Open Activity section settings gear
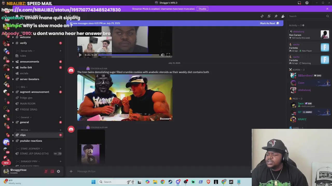332x186 pixels. pyautogui.click(x=303, y=25)
